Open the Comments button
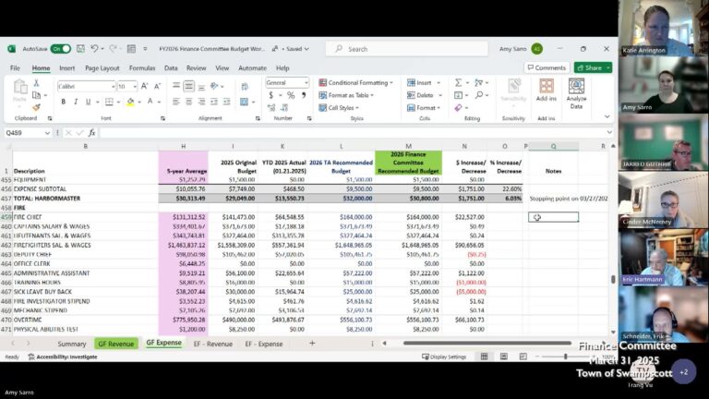 [547, 67]
